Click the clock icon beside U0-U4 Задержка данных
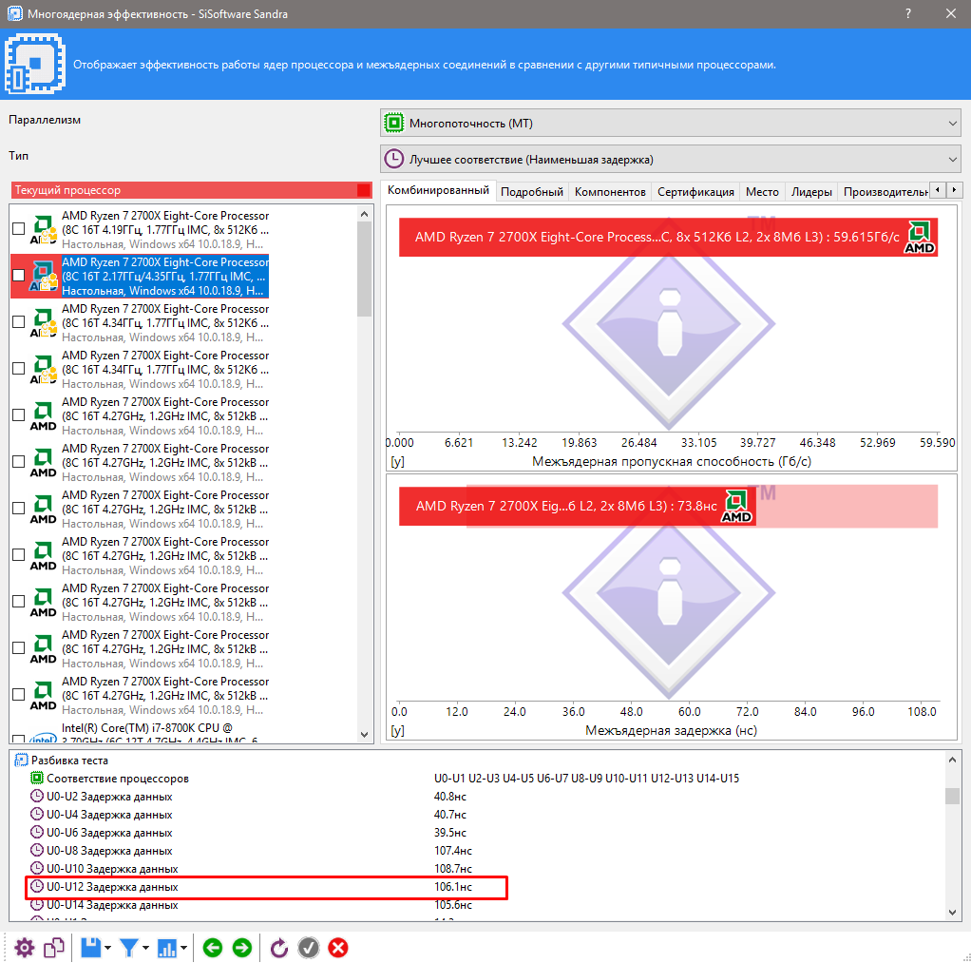This screenshot has width=971, height=963. coord(36,814)
